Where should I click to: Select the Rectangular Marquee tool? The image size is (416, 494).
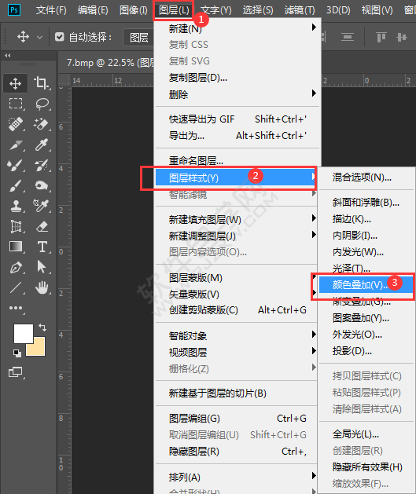pyautogui.click(x=16, y=104)
